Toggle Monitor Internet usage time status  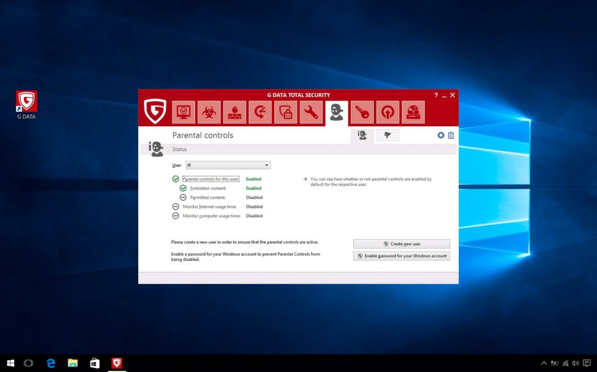[x=175, y=207]
